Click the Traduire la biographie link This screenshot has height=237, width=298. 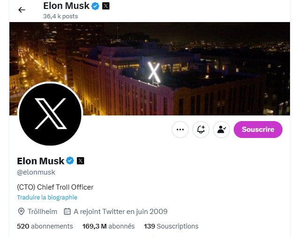tap(47, 198)
